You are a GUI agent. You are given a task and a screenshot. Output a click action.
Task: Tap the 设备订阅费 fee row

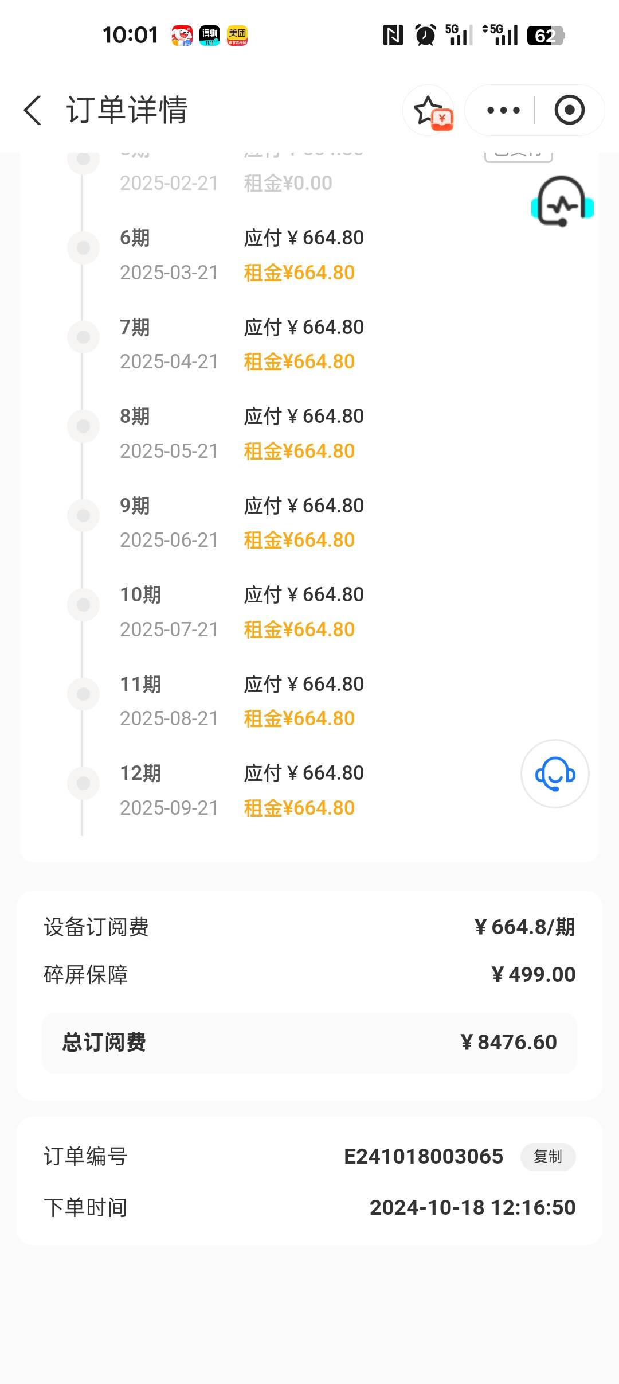tap(309, 927)
